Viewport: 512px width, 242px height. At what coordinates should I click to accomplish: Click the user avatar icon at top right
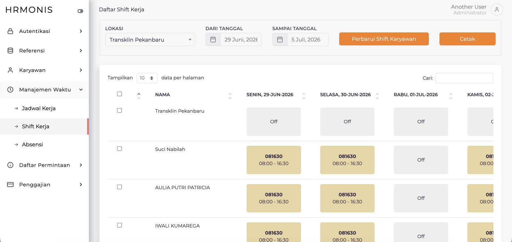497,10
